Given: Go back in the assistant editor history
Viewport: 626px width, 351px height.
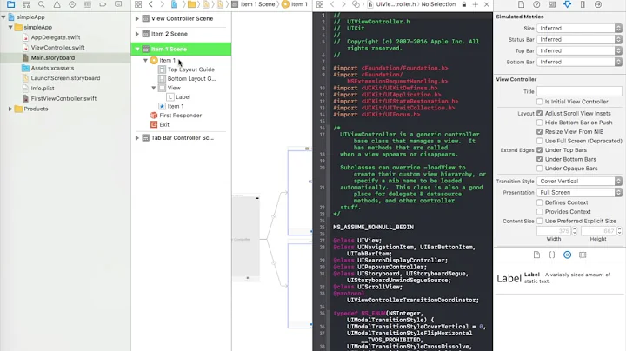Looking at the screenshot, I should point(332,4).
